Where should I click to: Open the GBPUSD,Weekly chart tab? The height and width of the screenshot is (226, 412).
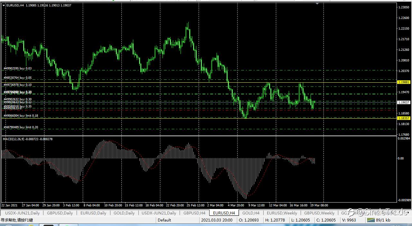point(319,213)
